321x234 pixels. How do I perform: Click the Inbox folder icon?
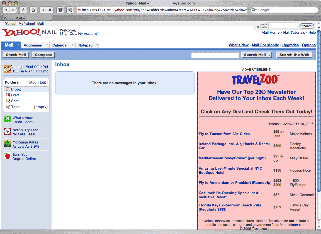pos(8,89)
